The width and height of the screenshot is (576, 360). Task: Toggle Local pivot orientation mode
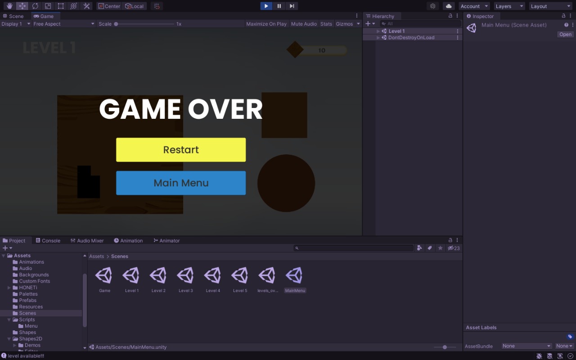134,6
